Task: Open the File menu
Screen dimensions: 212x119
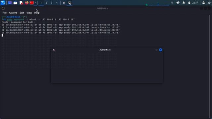Action: pos(4,13)
